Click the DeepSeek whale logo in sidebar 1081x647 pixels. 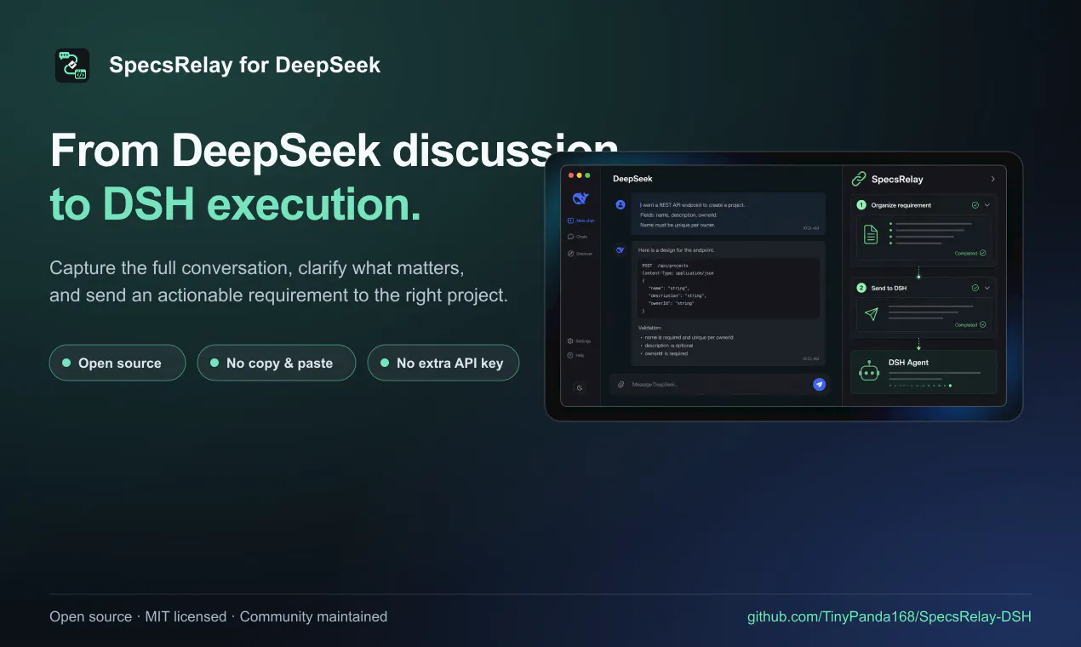(x=581, y=198)
